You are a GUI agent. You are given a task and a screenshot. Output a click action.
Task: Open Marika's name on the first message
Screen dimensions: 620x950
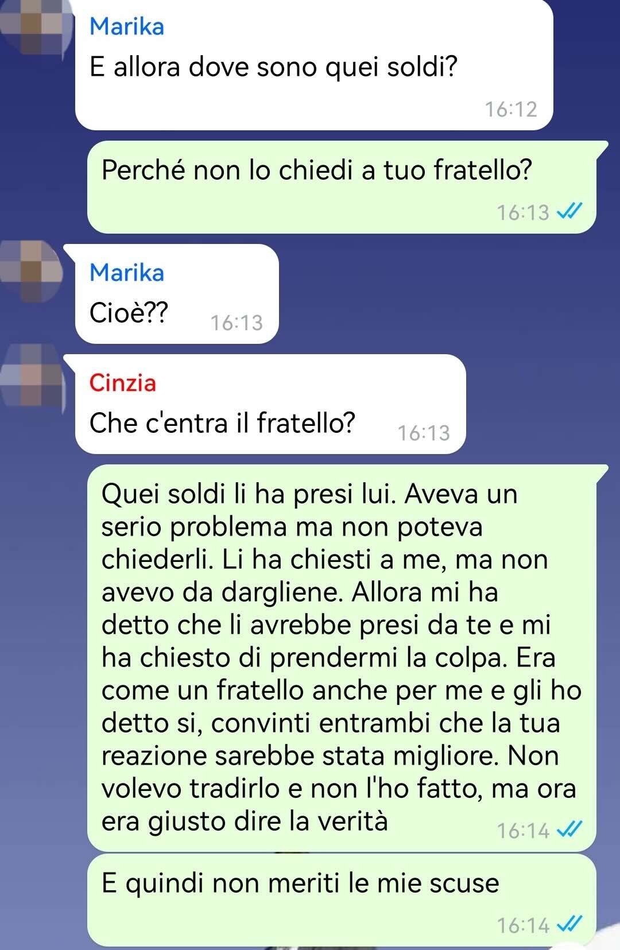coord(127,27)
